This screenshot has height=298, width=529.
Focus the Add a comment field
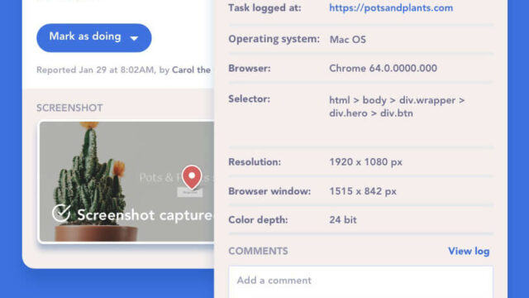[x=360, y=281]
